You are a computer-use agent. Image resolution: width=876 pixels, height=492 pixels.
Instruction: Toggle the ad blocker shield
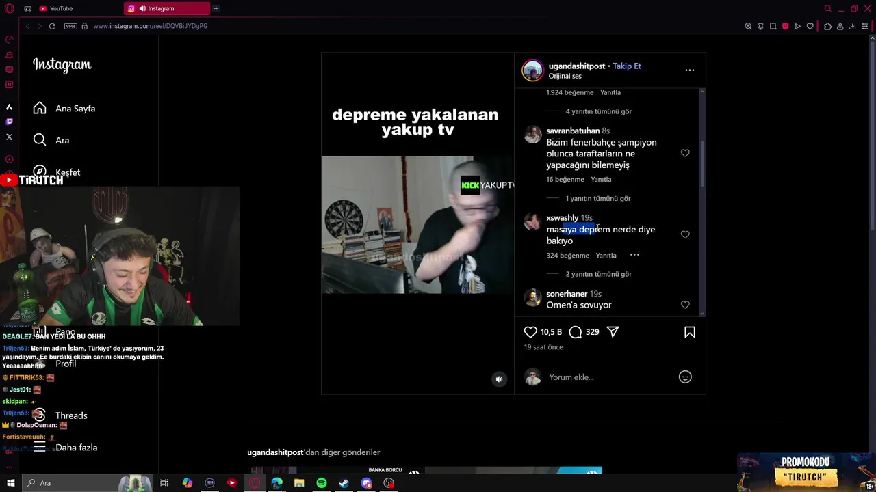click(x=785, y=26)
